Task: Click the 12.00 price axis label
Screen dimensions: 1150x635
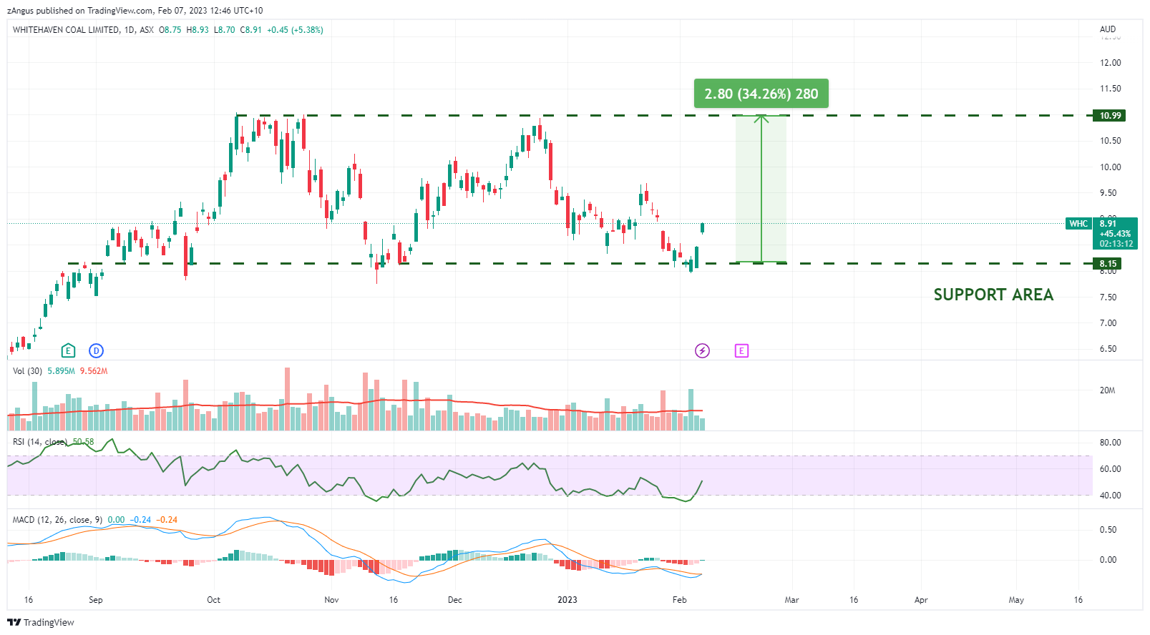Action: click(1111, 63)
